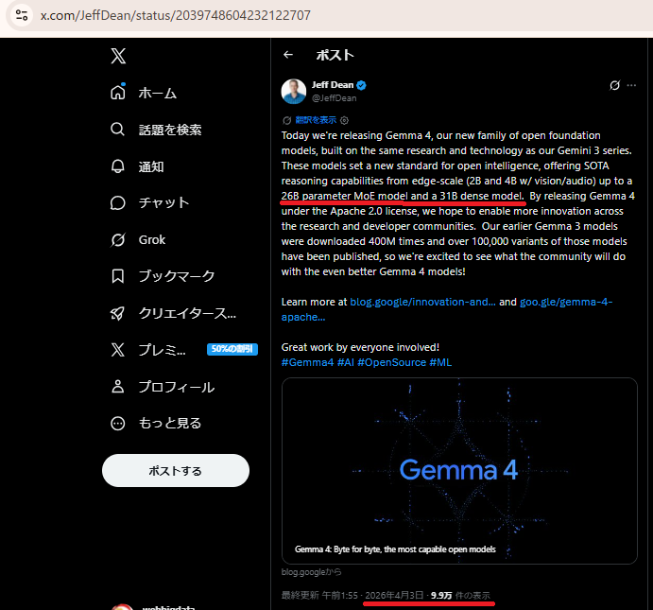This screenshot has width=653, height=610.
Task: Click the 翻訳を表示 translation link
Action: coord(316,120)
